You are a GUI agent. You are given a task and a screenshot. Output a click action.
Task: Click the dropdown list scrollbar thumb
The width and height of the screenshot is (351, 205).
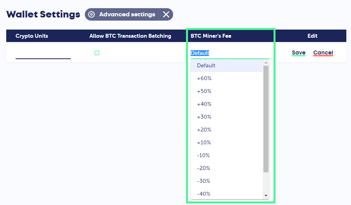click(x=266, y=119)
